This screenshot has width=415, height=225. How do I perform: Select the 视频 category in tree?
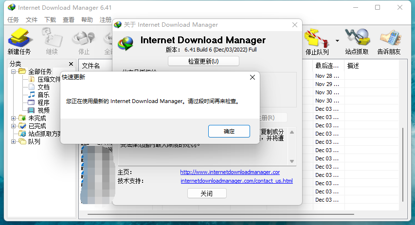pos(43,110)
